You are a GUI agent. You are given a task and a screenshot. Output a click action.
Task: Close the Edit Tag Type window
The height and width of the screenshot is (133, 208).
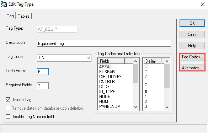[202, 4]
